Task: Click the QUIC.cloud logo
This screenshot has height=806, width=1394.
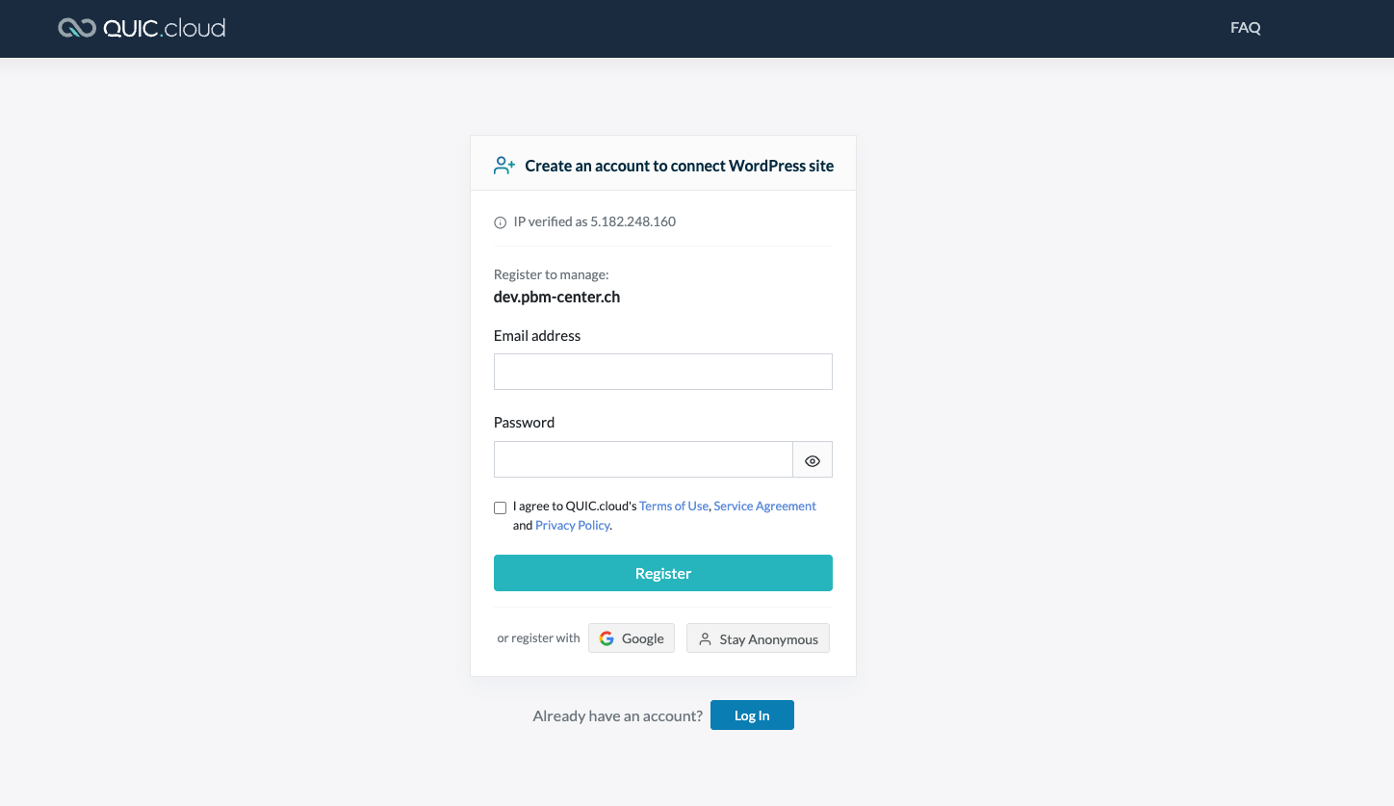Action: pyautogui.click(x=142, y=28)
